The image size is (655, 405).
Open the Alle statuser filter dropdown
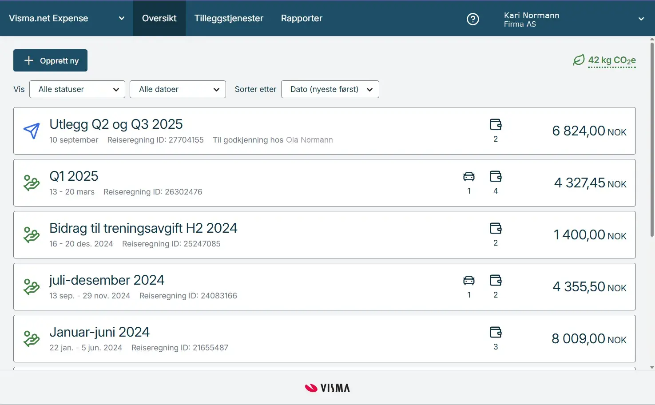pos(77,89)
